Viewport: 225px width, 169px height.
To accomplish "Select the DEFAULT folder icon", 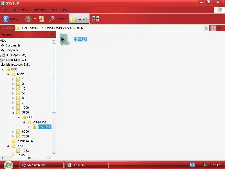I will 64,39.
